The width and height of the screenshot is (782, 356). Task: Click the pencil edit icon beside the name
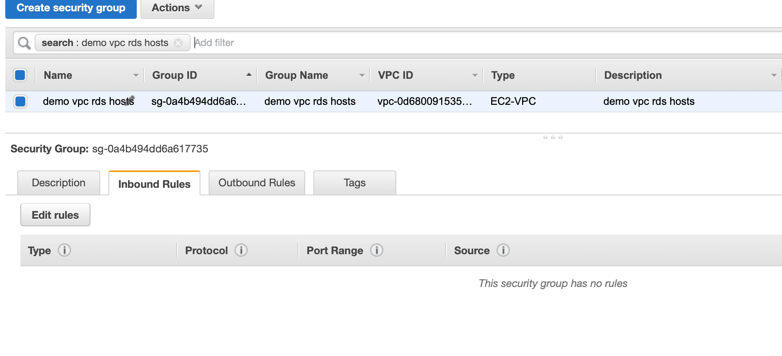click(130, 100)
